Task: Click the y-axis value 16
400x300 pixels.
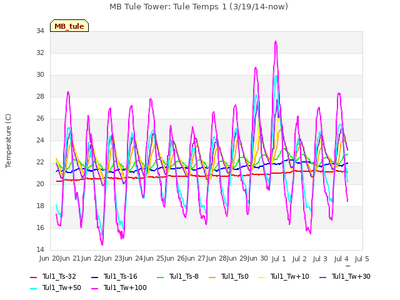Action: pyautogui.click(x=40, y=227)
